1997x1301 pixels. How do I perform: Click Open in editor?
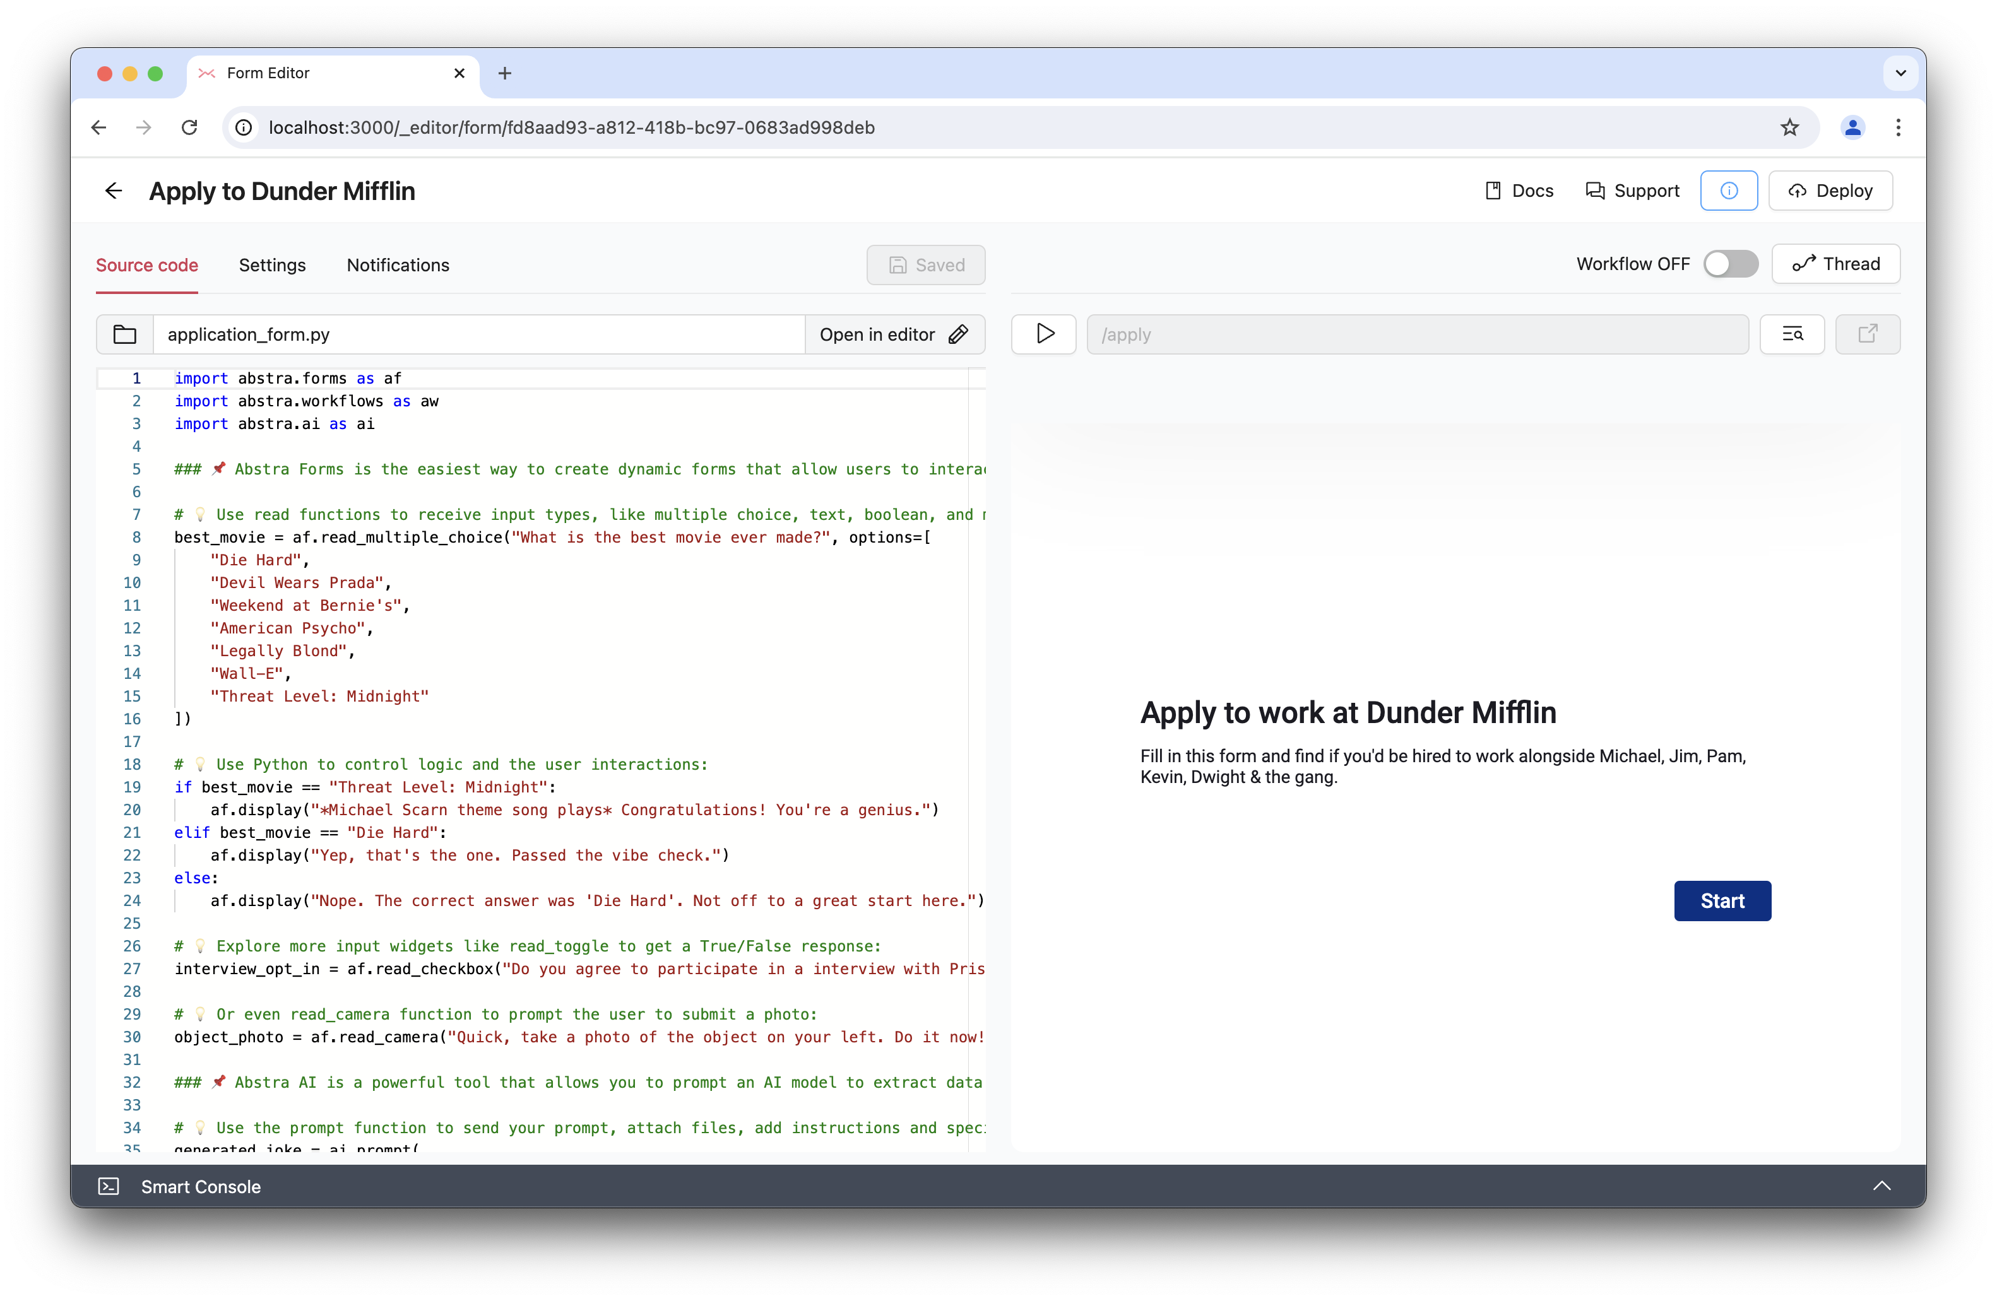click(894, 334)
